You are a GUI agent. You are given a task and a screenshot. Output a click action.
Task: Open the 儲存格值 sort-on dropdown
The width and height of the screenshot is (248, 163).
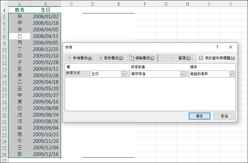(182, 74)
